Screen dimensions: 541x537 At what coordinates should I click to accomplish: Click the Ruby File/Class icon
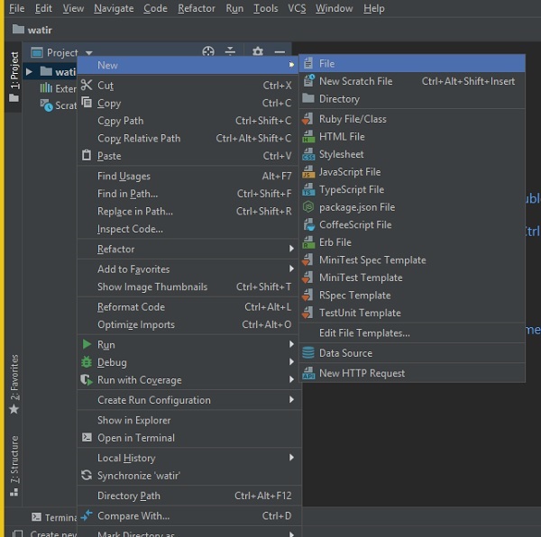[308, 119]
